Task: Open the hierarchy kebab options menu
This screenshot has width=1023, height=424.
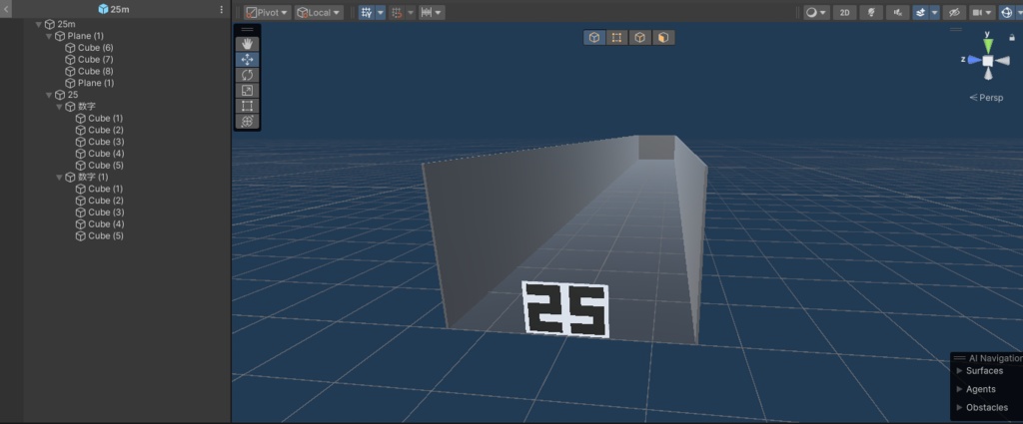Action: (x=221, y=9)
